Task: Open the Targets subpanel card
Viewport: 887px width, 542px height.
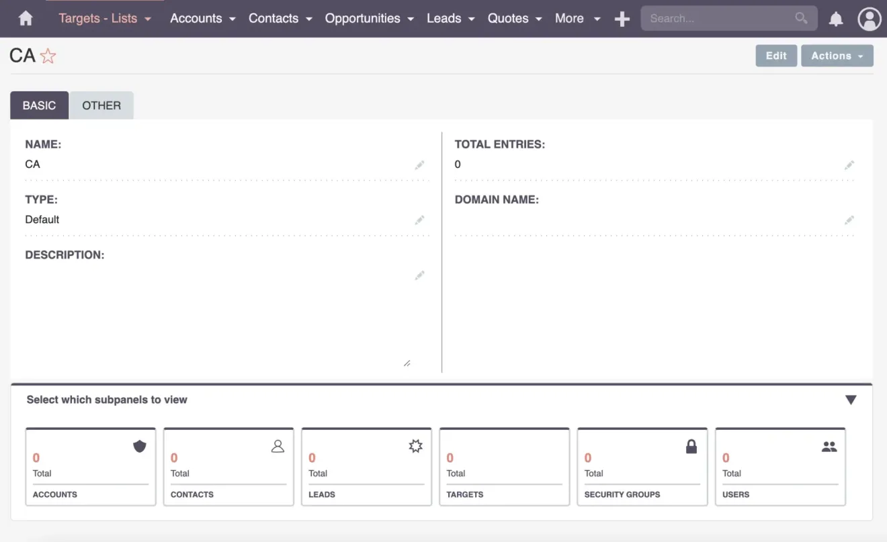Action: [504, 466]
